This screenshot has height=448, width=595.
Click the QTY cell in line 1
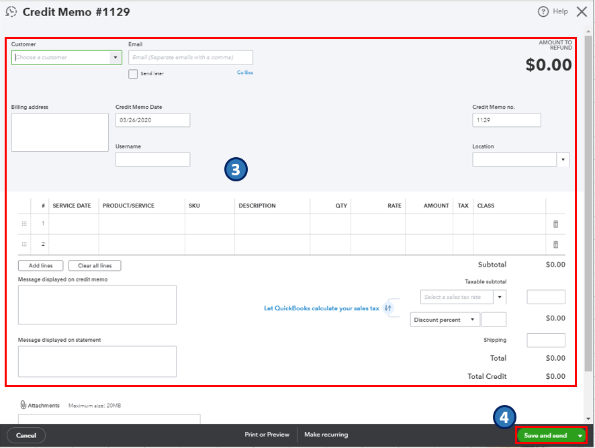click(x=330, y=224)
